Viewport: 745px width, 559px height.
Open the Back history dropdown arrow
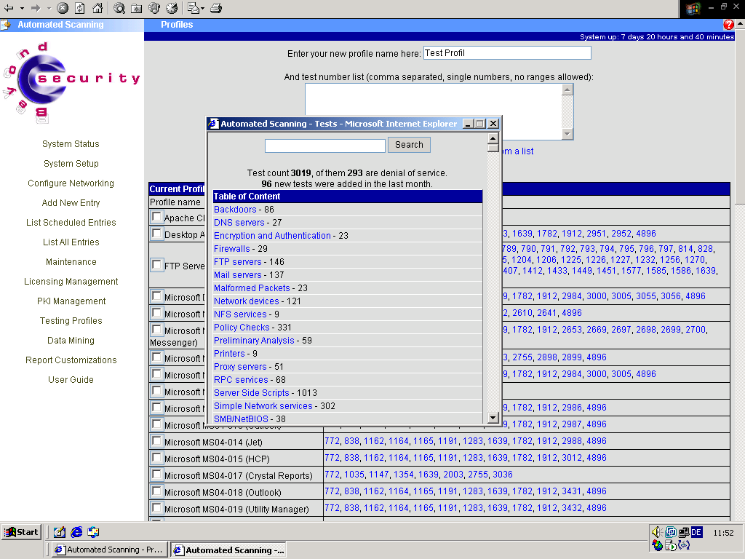(22, 8)
